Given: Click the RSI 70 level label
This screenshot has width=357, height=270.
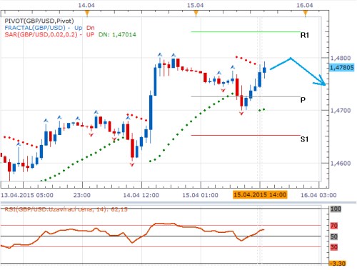Looking at the screenshot, I should click(x=334, y=226).
